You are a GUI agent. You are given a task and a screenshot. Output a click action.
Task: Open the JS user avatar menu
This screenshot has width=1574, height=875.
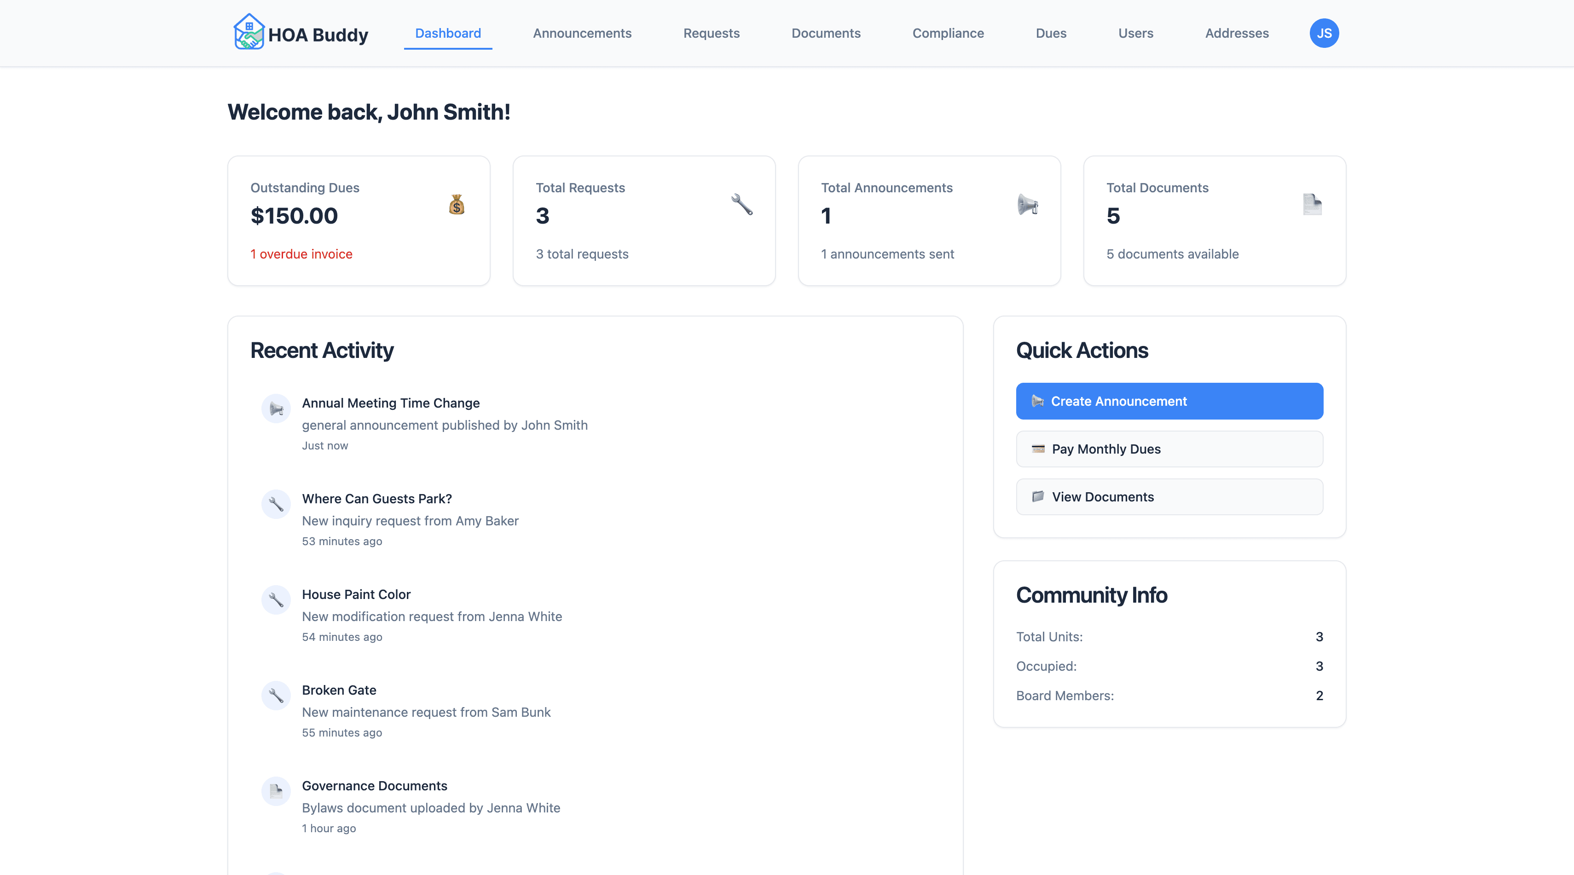click(1324, 33)
